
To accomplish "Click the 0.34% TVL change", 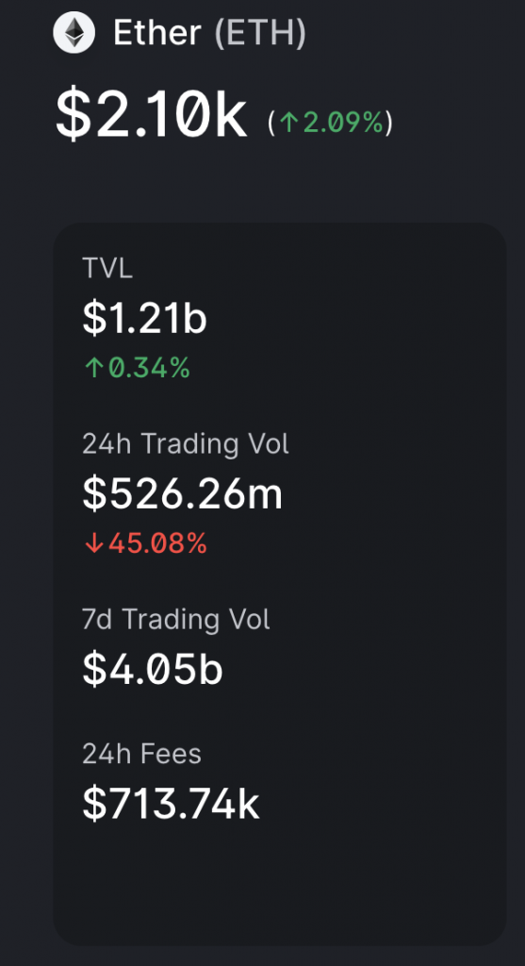I will coord(149,369).
